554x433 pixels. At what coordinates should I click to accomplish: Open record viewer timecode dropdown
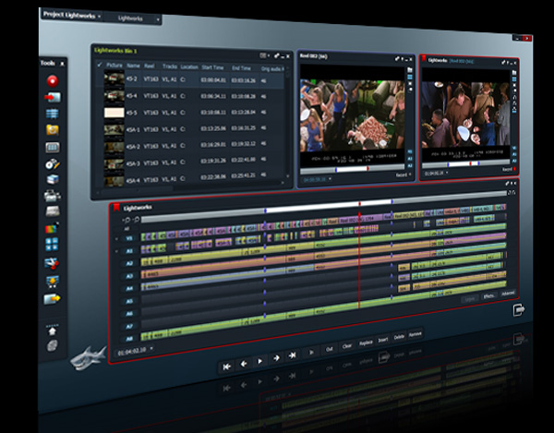[447, 173]
